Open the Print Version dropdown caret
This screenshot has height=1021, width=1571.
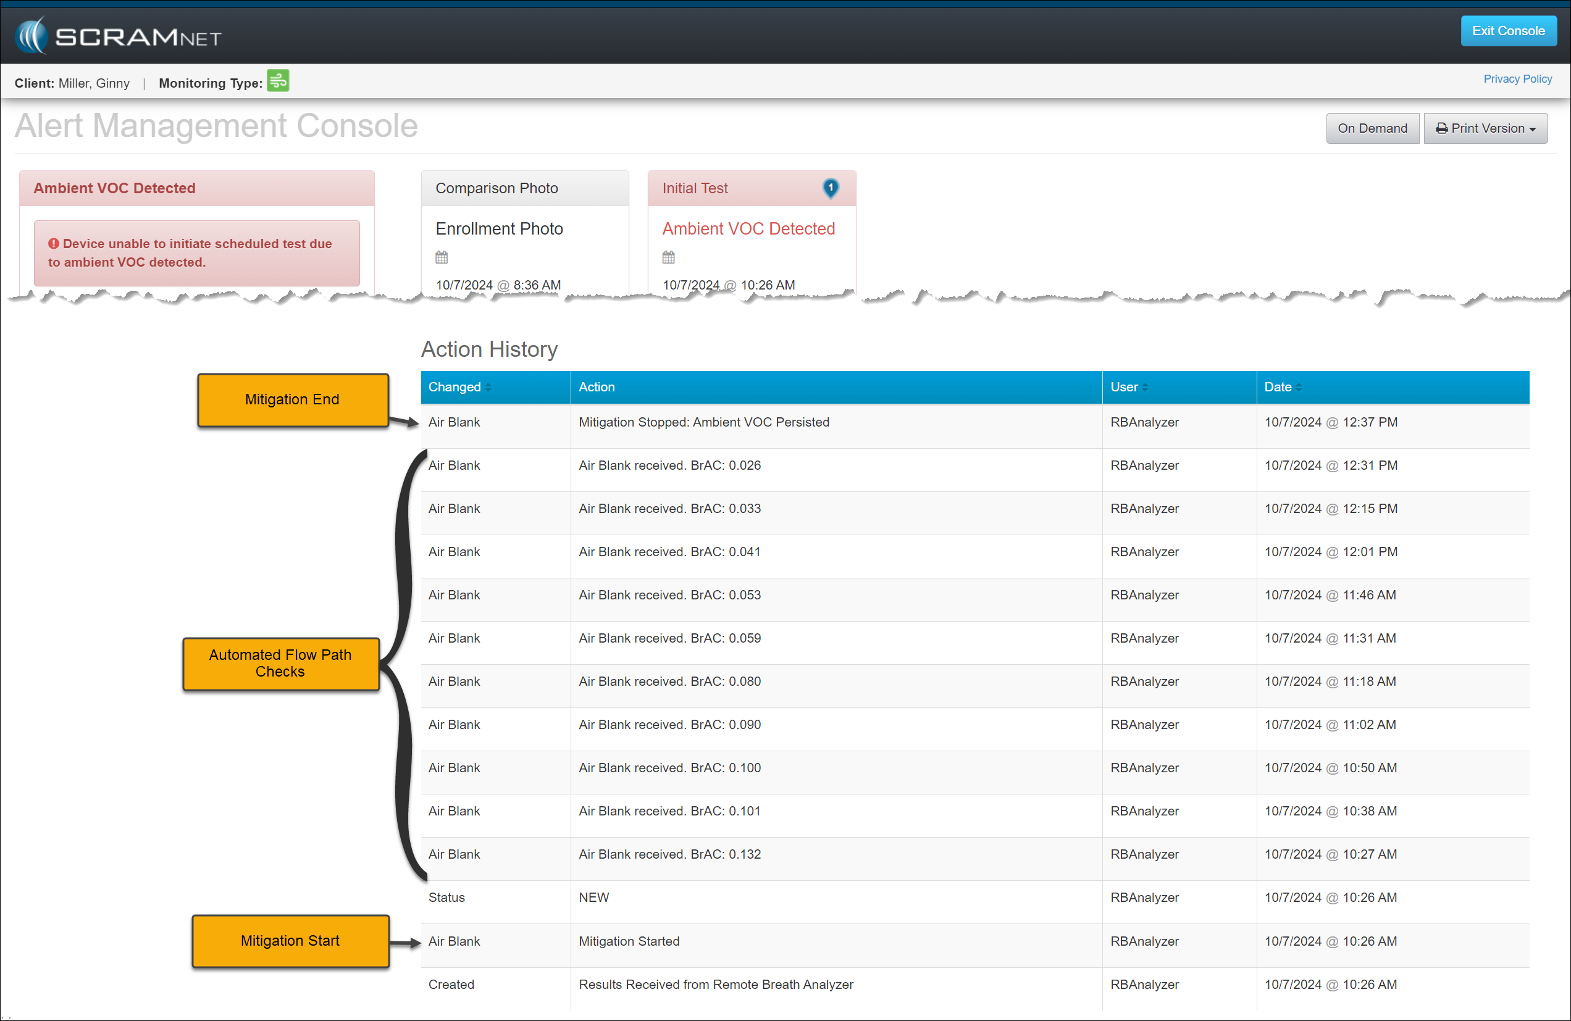coord(1533,130)
